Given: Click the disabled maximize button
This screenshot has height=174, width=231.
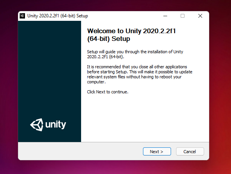Looking at the screenshot, I should pyautogui.click(x=183, y=16).
